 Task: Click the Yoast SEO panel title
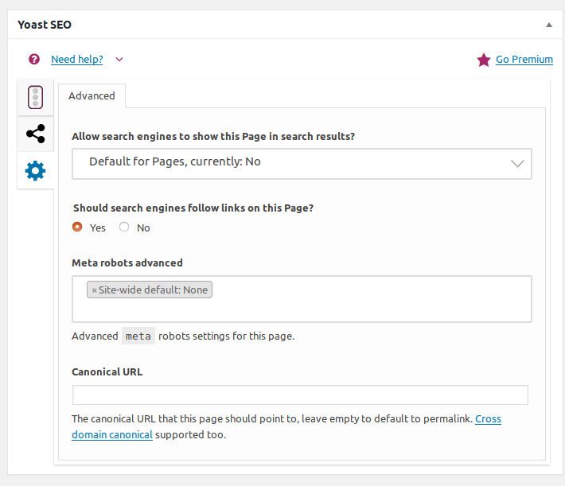(45, 25)
